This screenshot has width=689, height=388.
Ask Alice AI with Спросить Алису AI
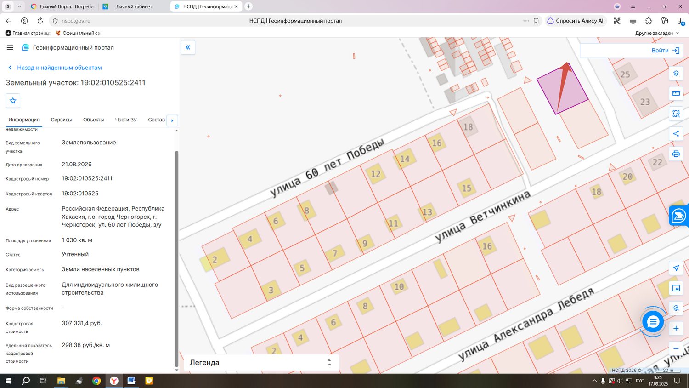pos(576,21)
